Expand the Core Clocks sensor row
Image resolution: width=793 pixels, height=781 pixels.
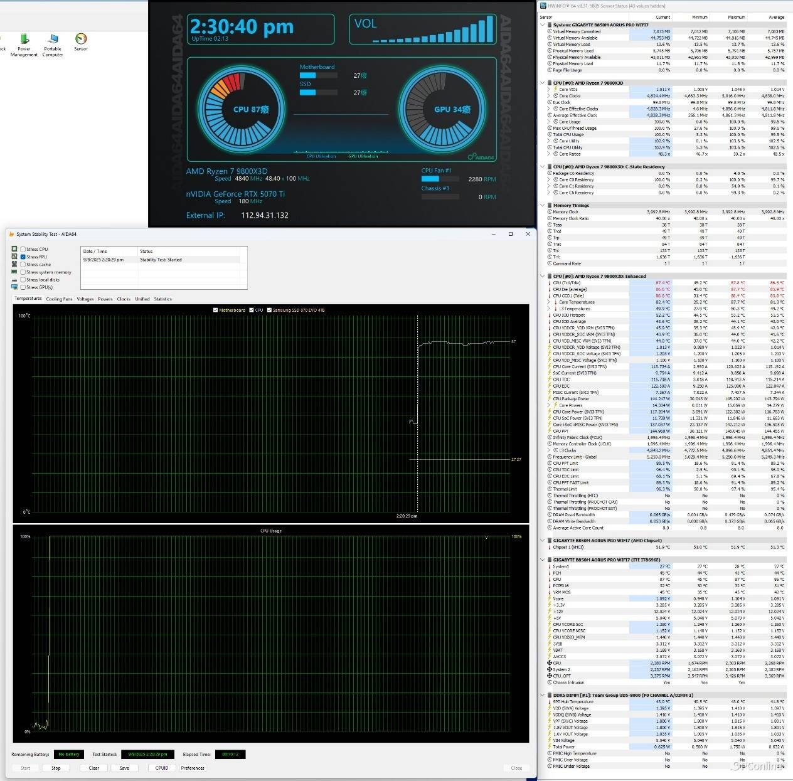click(549, 96)
